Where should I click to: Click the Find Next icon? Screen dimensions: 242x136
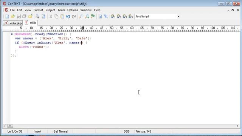click(87, 16)
